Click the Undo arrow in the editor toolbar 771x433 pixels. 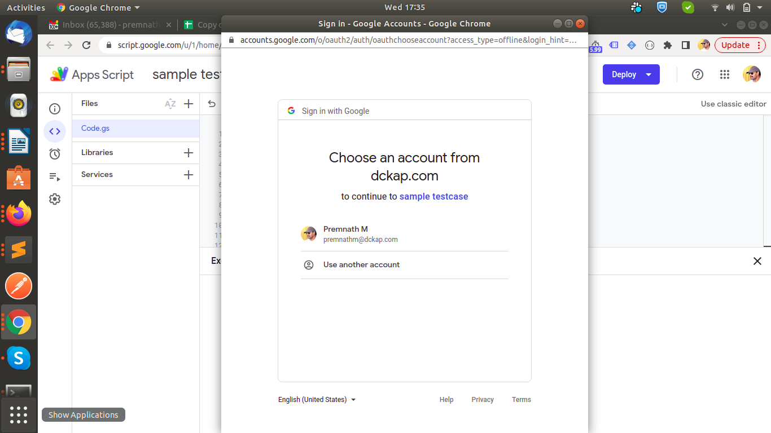pos(212,104)
